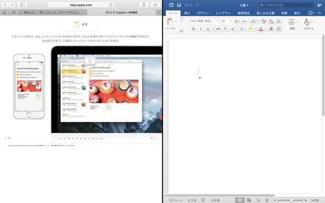Screen dimensions: 325x203
Task: Click the Save icon in Word title bar
Action: [179, 5]
